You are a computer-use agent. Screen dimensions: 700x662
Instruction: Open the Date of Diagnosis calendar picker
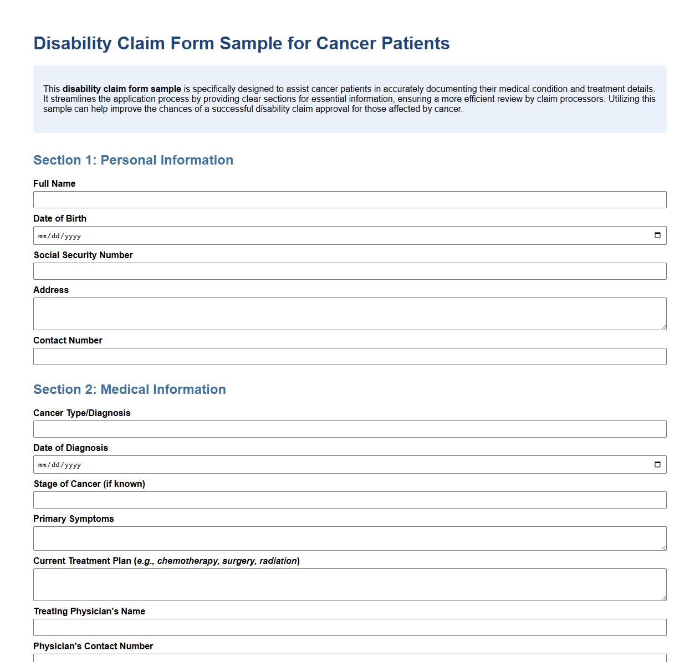658,464
